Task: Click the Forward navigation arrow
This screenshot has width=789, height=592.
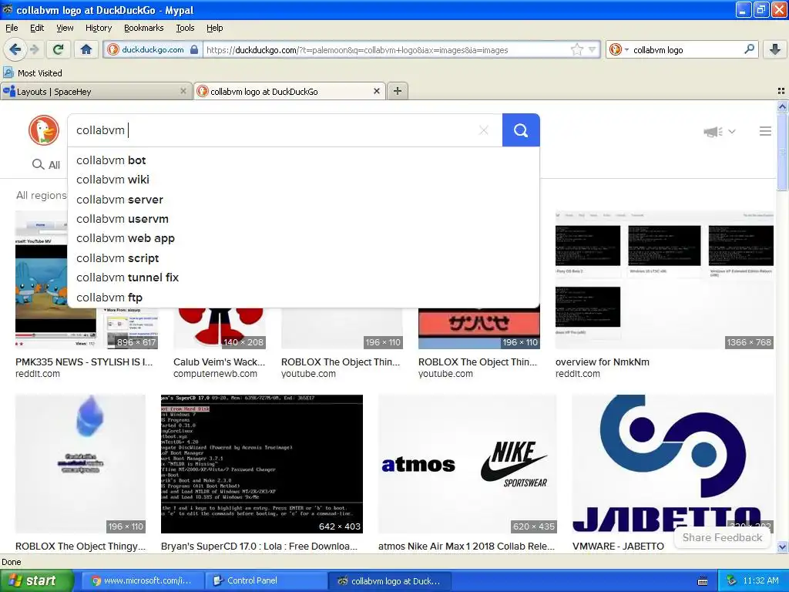Action: tap(35, 49)
